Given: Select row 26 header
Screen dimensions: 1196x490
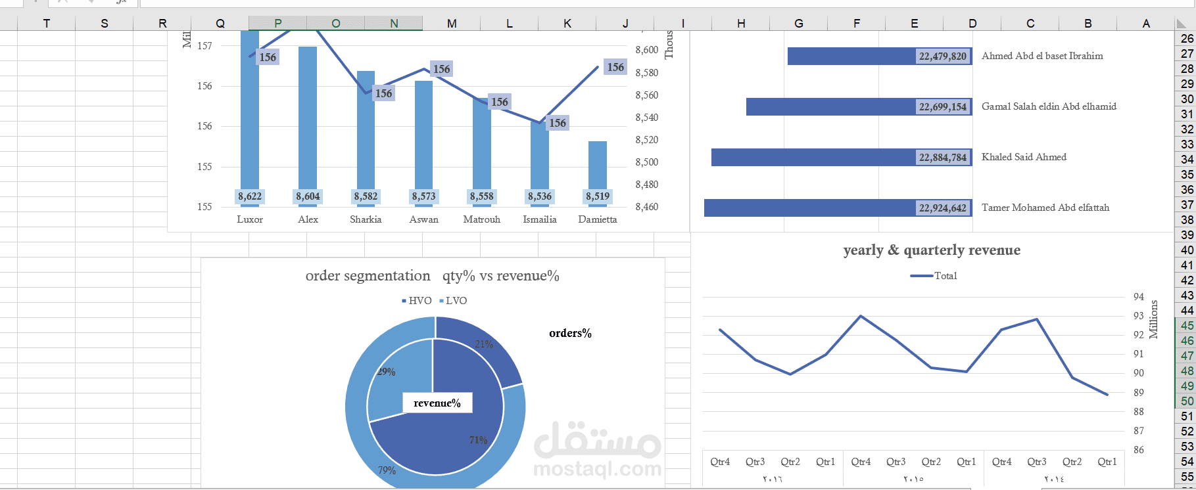Looking at the screenshot, I should tap(1186, 39).
